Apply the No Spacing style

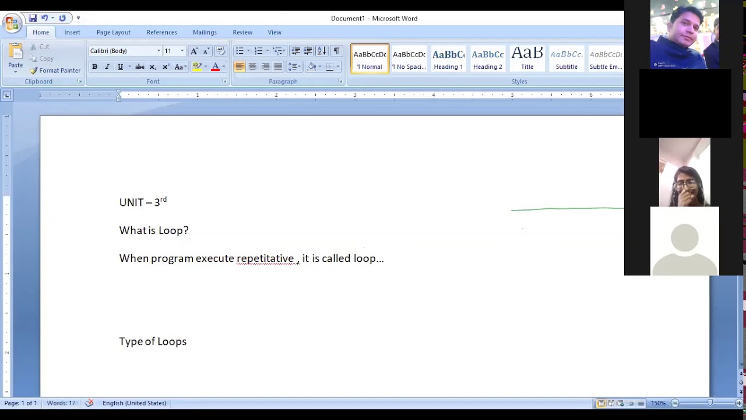click(409, 58)
